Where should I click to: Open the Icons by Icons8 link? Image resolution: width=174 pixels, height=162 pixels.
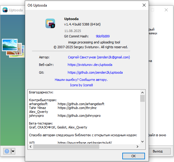[81, 85]
